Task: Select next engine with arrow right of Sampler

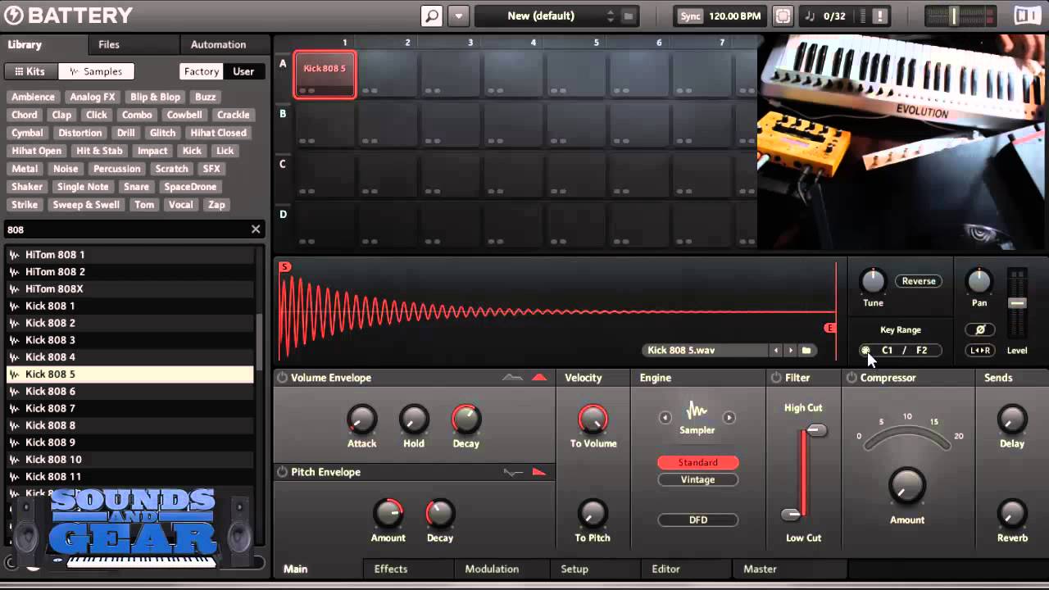Action: tap(729, 417)
